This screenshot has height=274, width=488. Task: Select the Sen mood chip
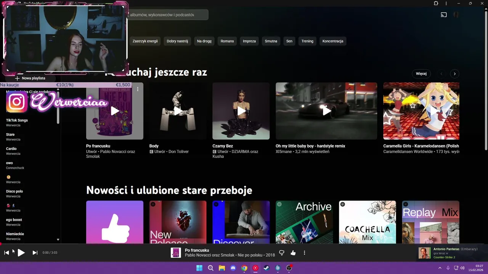tap(289, 41)
